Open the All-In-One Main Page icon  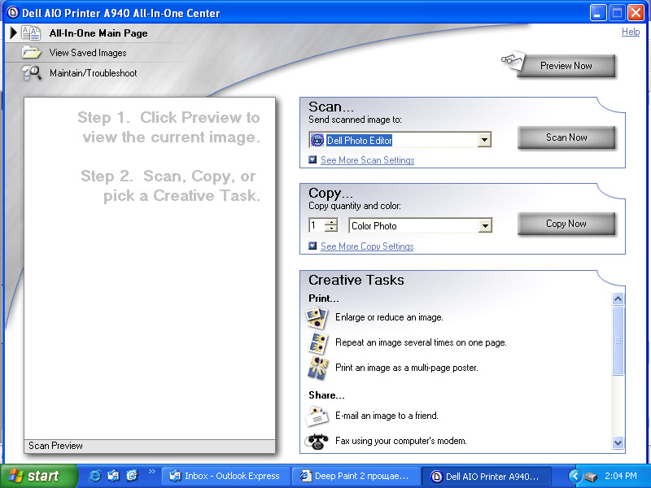[x=31, y=33]
